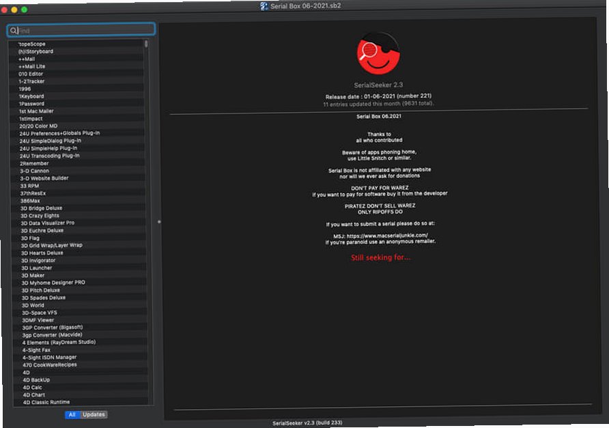
Task: Select the 1Keyboard list entry
Action: [76, 96]
